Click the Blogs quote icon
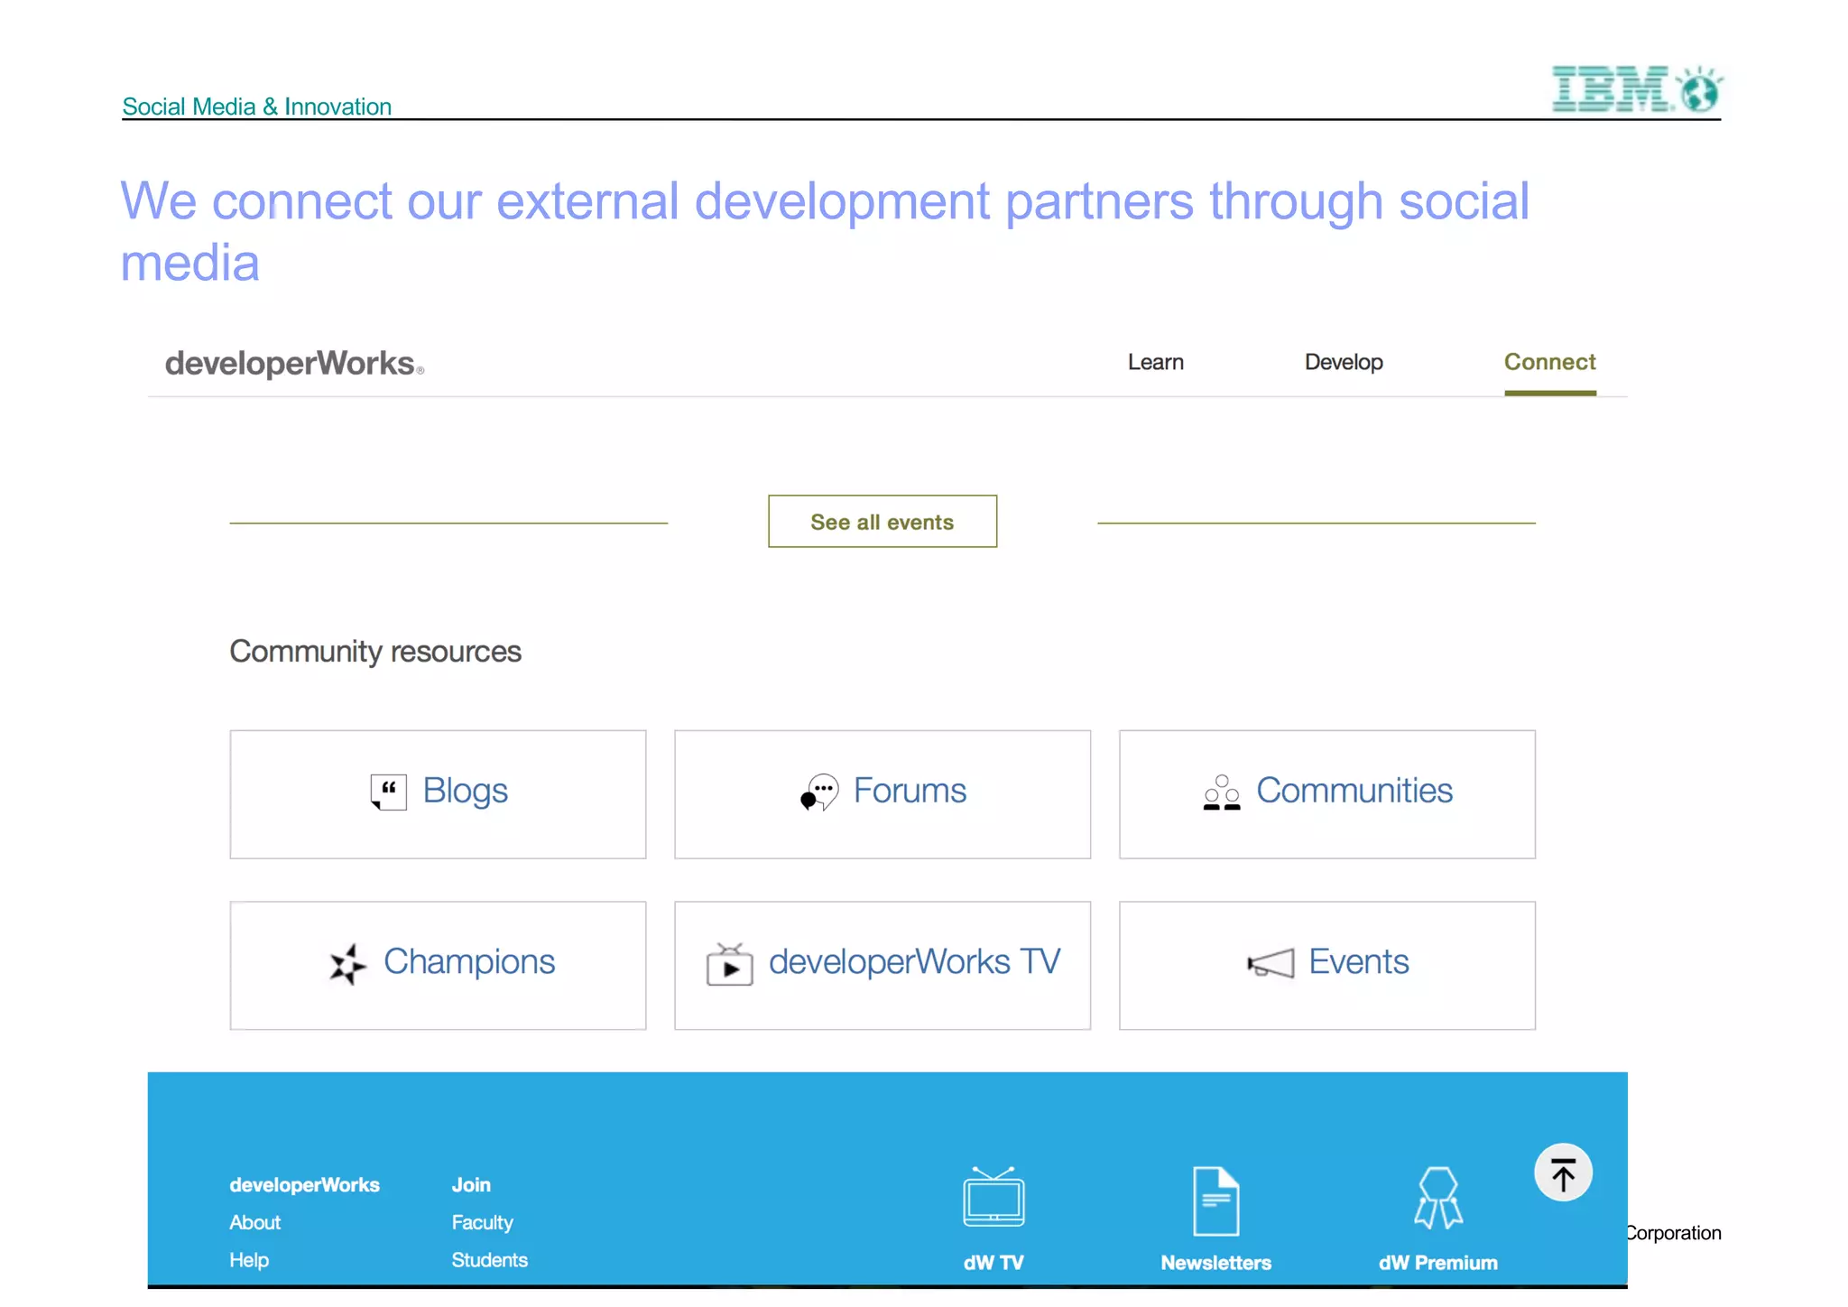The height and width of the screenshot is (1307, 1848). pyautogui.click(x=388, y=793)
